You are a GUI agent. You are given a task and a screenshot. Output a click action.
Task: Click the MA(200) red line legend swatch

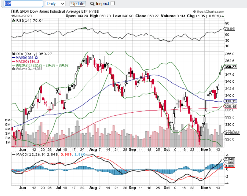[x=13, y=61]
